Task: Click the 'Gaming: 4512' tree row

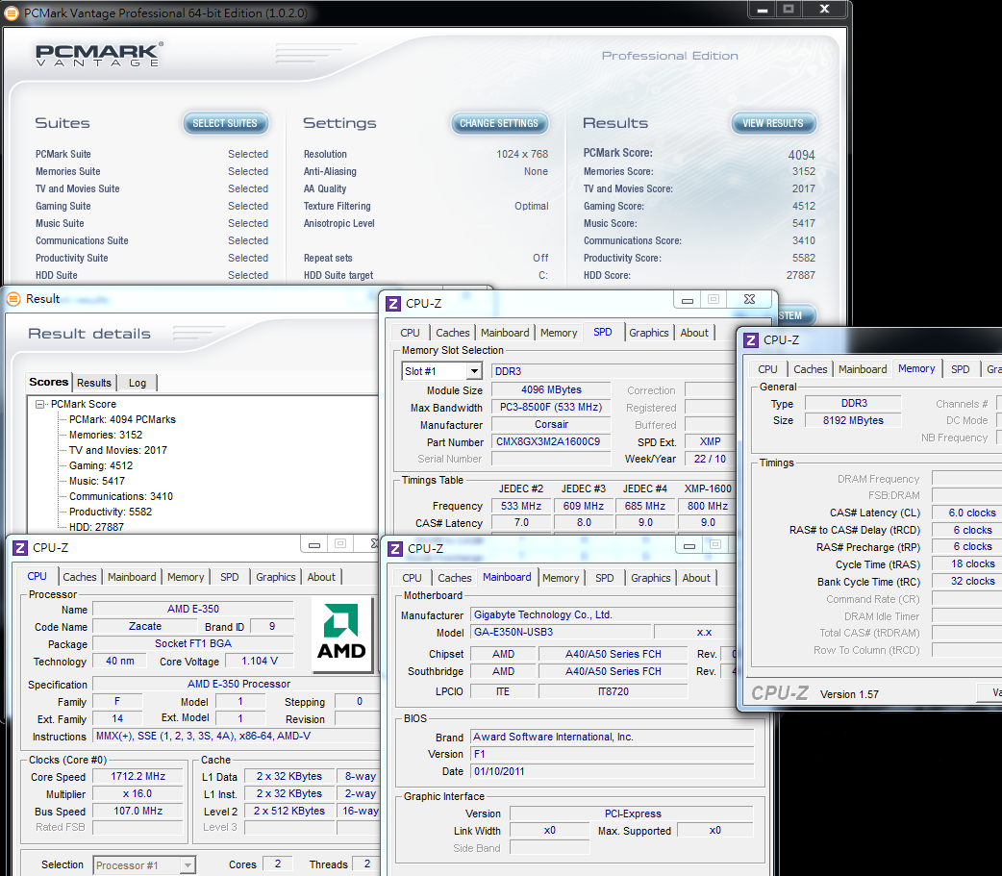Action: tap(100, 465)
